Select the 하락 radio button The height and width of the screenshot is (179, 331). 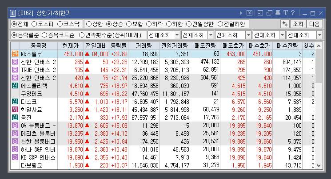(x=149, y=24)
